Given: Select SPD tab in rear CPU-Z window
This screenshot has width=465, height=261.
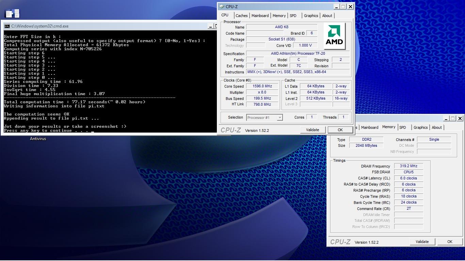Looking at the screenshot, I should pos(403,127).
